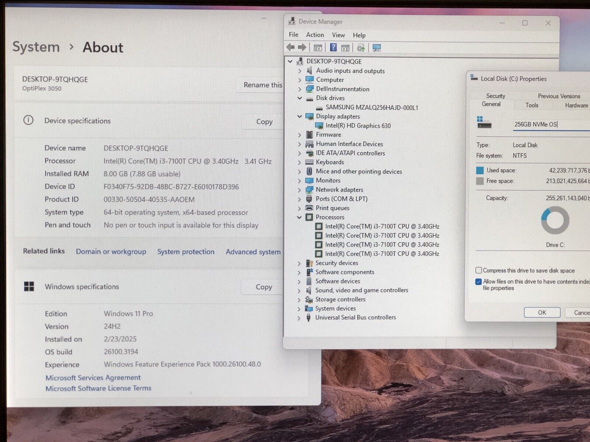590x442 pixels.
Task: Select the Keyboards category icon
Action: pos(309,162)
